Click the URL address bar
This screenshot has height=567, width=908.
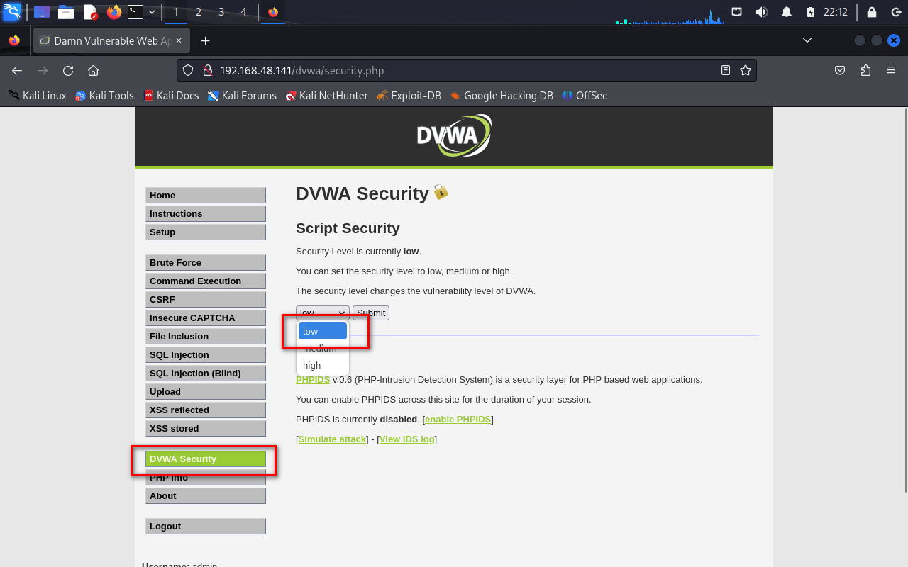coord(465,70)
